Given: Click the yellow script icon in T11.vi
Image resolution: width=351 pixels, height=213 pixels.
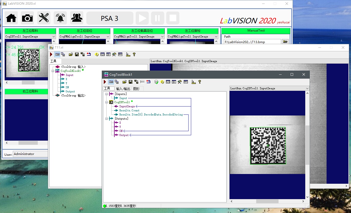Looking at the screenshot, I should (97, 54).
